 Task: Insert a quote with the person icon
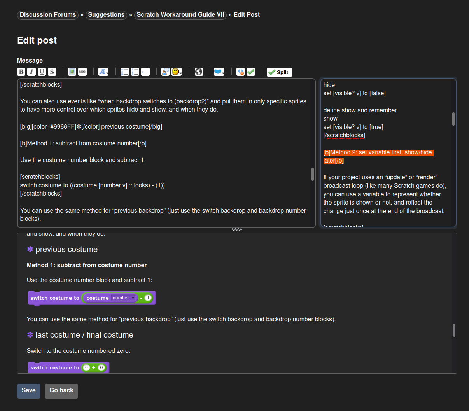tap(165, 72)
